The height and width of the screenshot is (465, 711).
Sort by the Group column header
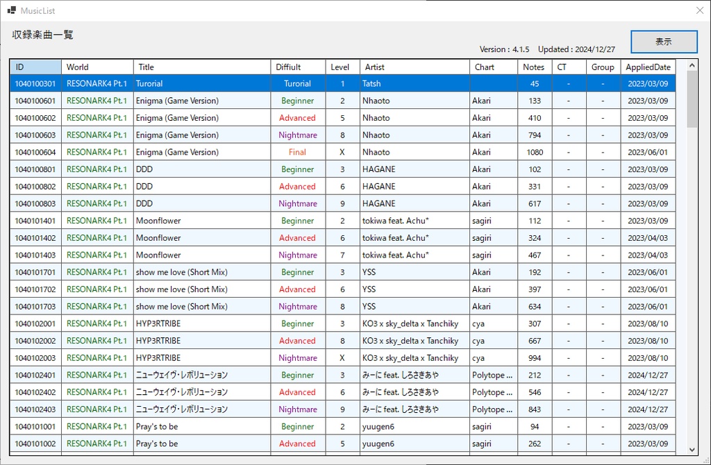[602, 67]
